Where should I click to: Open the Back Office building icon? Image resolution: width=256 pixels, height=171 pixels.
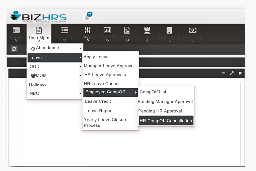coord(169,30)
